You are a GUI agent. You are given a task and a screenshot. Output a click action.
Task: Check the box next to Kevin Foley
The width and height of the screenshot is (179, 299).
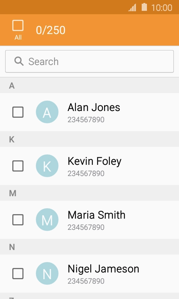(18, 166)
